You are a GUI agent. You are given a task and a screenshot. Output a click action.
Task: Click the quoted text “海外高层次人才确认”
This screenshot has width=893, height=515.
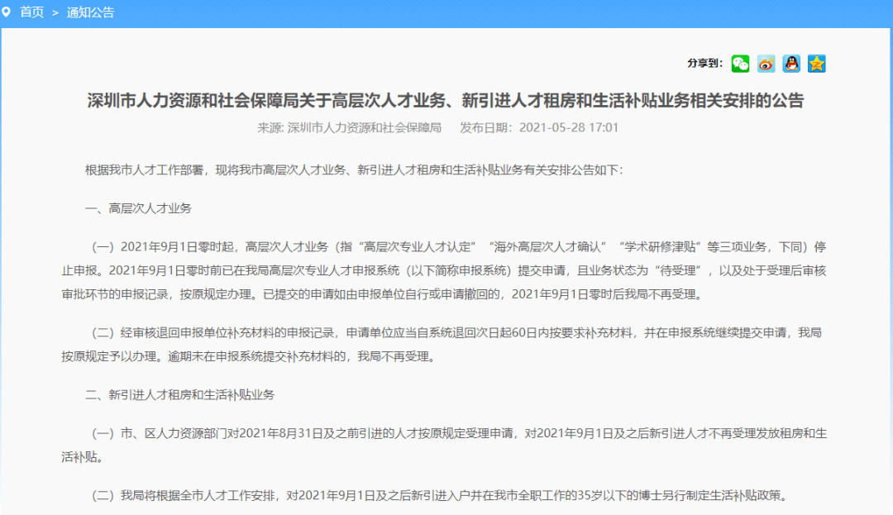549,247
